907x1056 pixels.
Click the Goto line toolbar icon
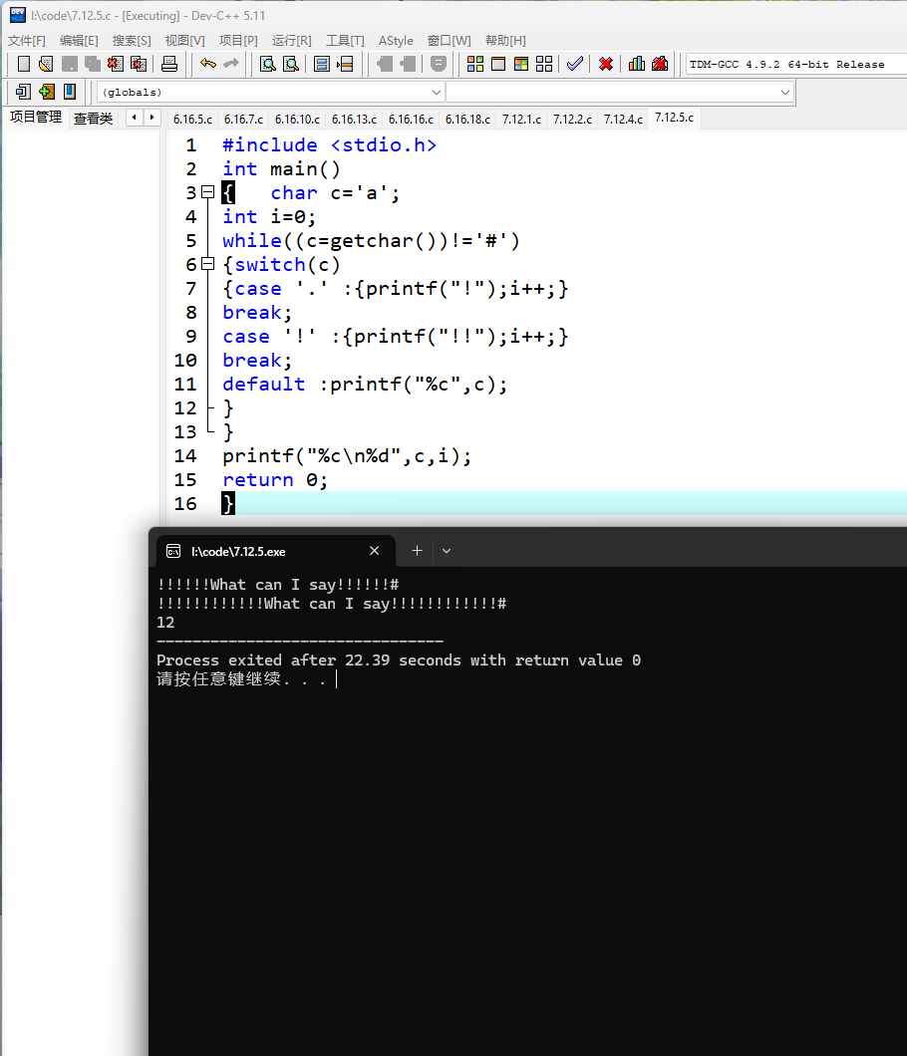click(x=345, y=64)
